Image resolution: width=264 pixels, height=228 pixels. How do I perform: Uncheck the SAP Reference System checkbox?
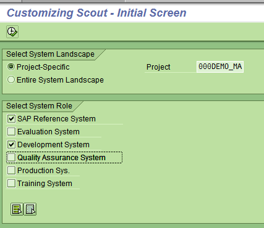coord(11,119)
